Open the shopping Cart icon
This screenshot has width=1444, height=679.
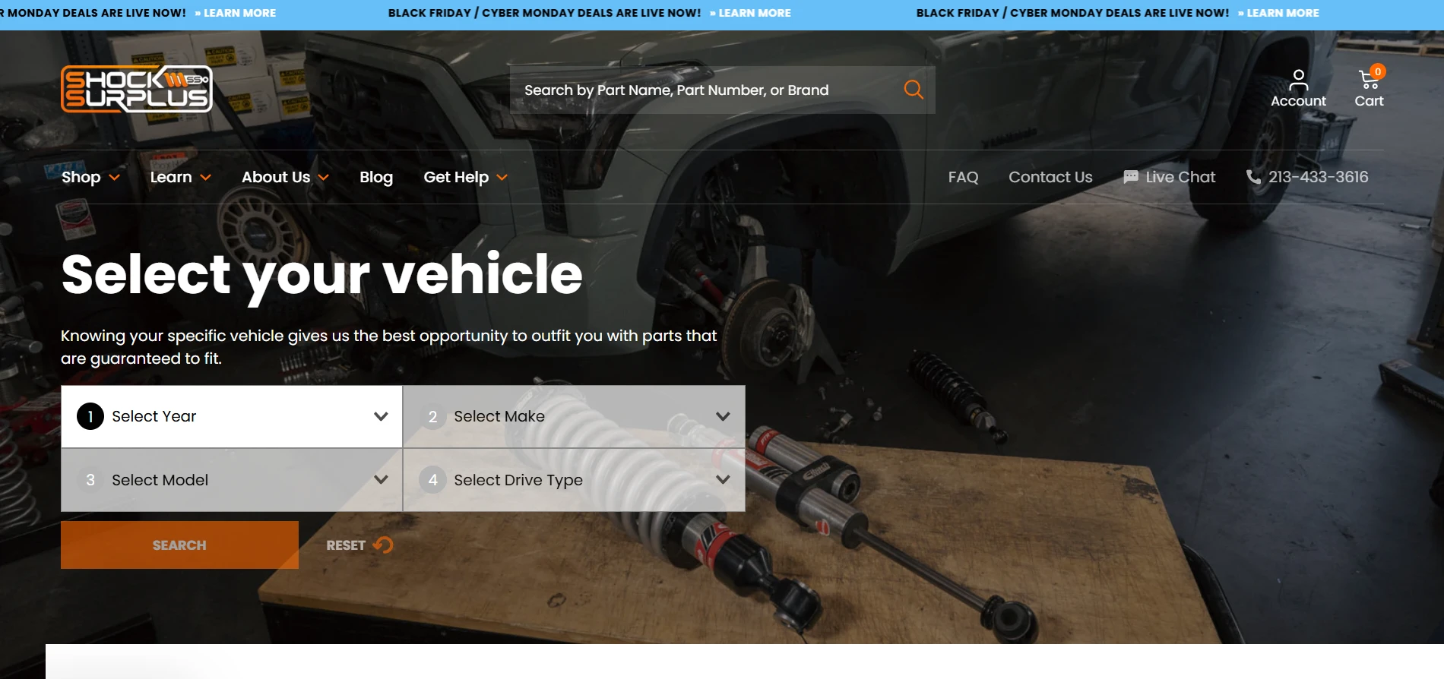pos(1368,80)
